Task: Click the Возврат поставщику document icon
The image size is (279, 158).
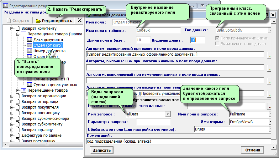Action: (18, 113)
